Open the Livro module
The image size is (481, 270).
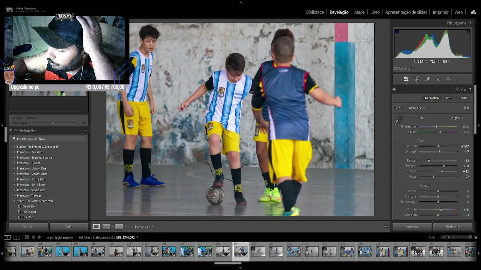pyautogui.click(x=375, y=12)
